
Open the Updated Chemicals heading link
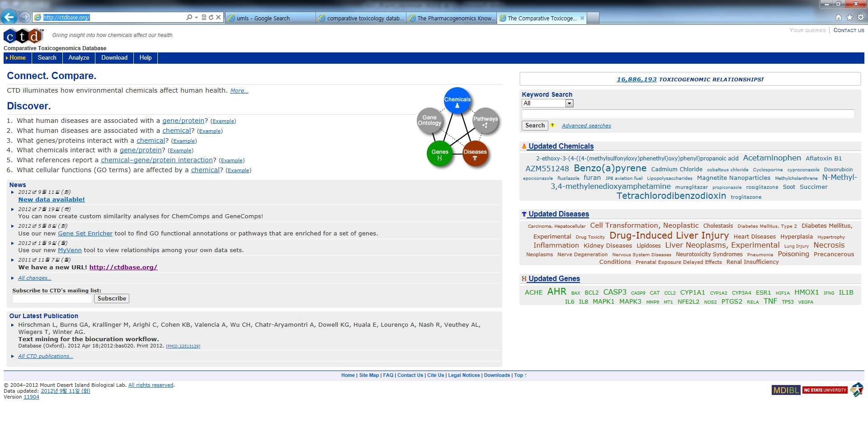[x=561, y=146]
